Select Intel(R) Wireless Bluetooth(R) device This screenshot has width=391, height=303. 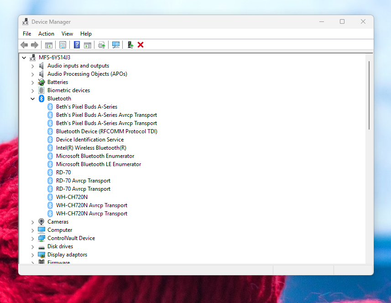click(91, 148)
